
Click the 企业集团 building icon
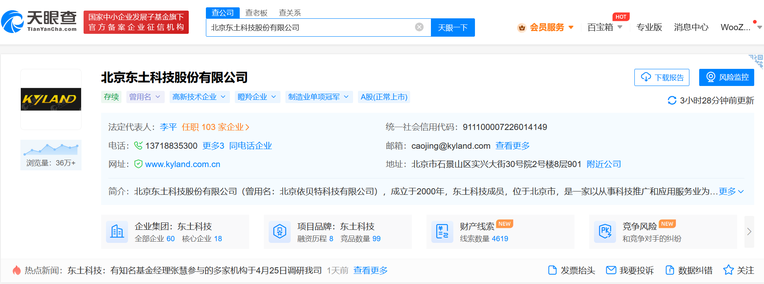tap(117, 231)
